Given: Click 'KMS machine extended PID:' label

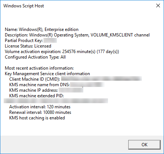Looking at the screenshot, I should pyautogui.click(x=36, y=96).
